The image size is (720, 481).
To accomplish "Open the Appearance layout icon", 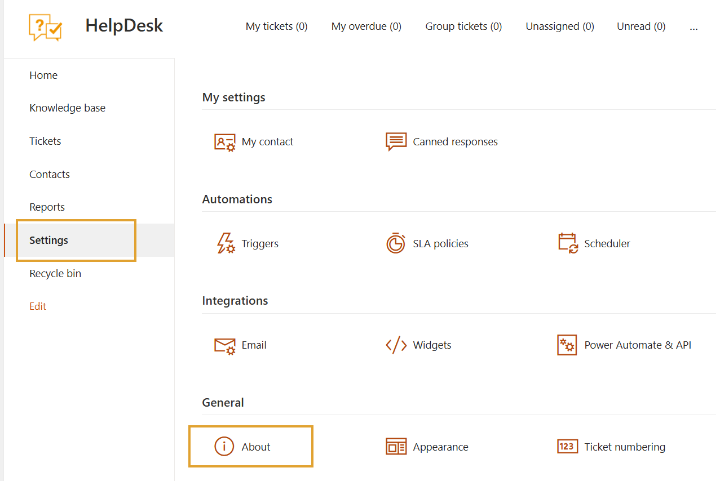I will (x=396, y=447).
